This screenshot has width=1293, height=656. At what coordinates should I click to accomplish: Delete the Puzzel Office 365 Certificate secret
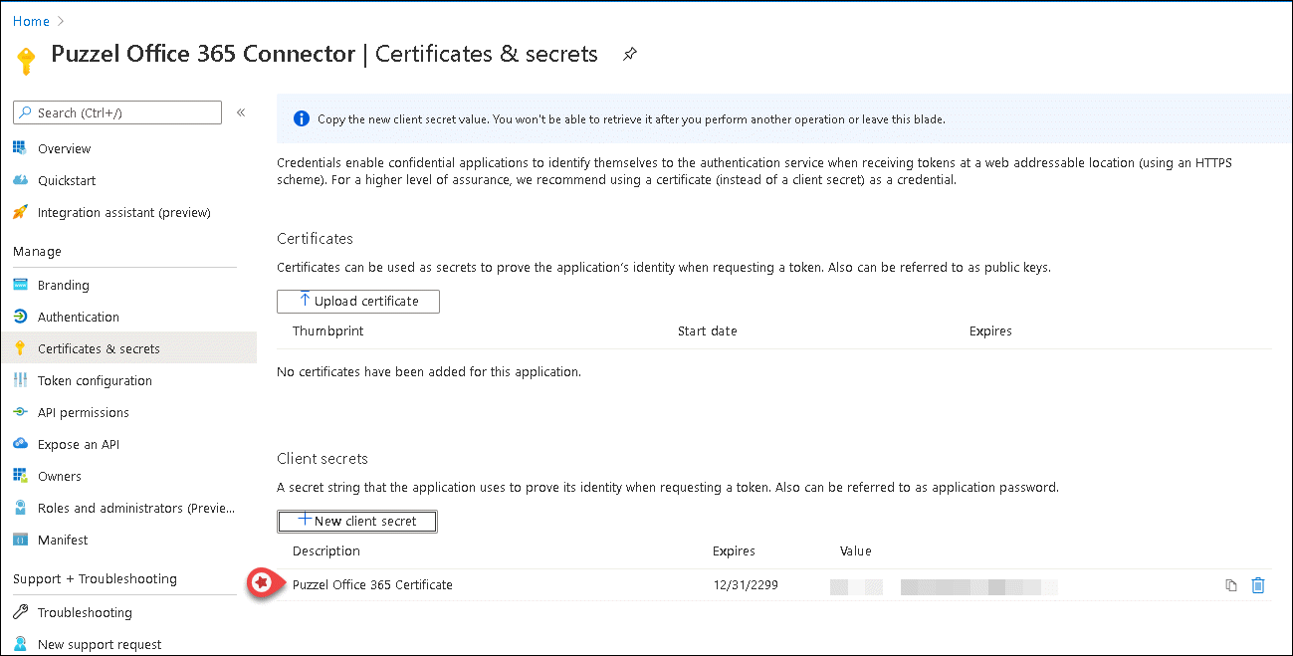coord(1258,585)
